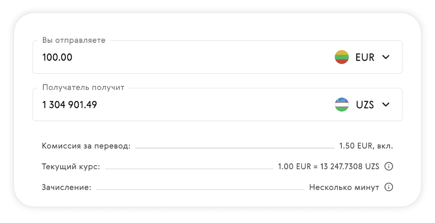435x223 pixels.
Task: Click the "Текущий курс" label
Action: [71, 167]
